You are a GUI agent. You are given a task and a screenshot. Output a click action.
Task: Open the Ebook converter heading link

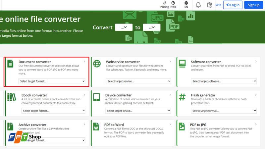(34, 95)
